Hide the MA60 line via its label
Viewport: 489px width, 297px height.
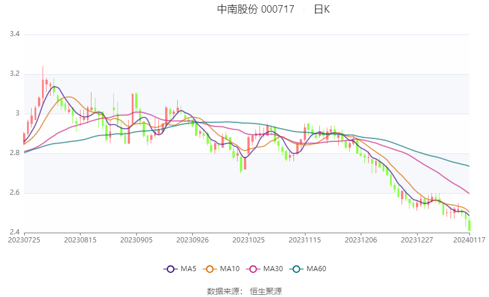point(316,269)
